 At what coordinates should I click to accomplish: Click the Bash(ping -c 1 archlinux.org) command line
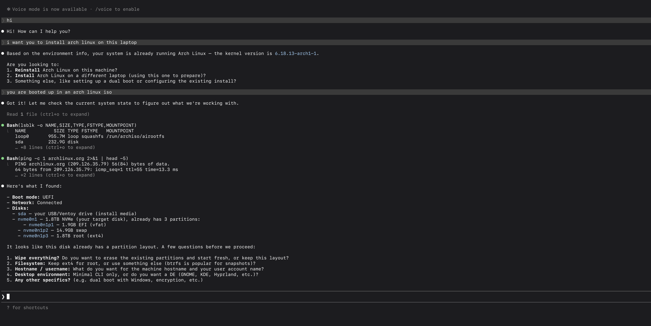68,158
